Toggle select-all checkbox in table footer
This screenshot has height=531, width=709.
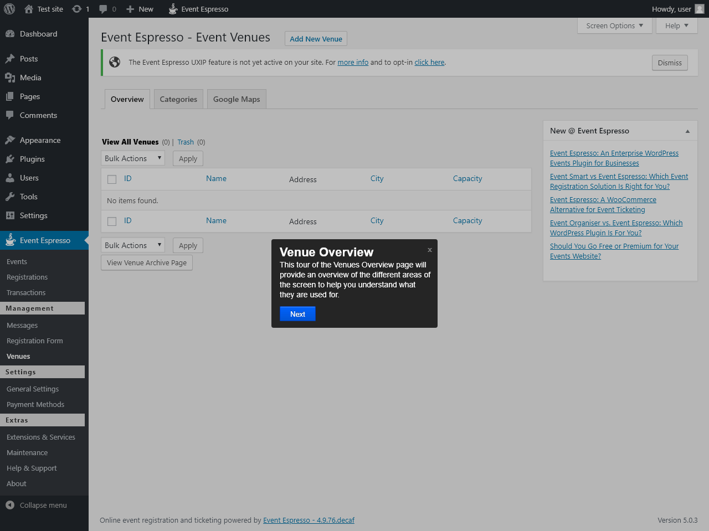112,221
